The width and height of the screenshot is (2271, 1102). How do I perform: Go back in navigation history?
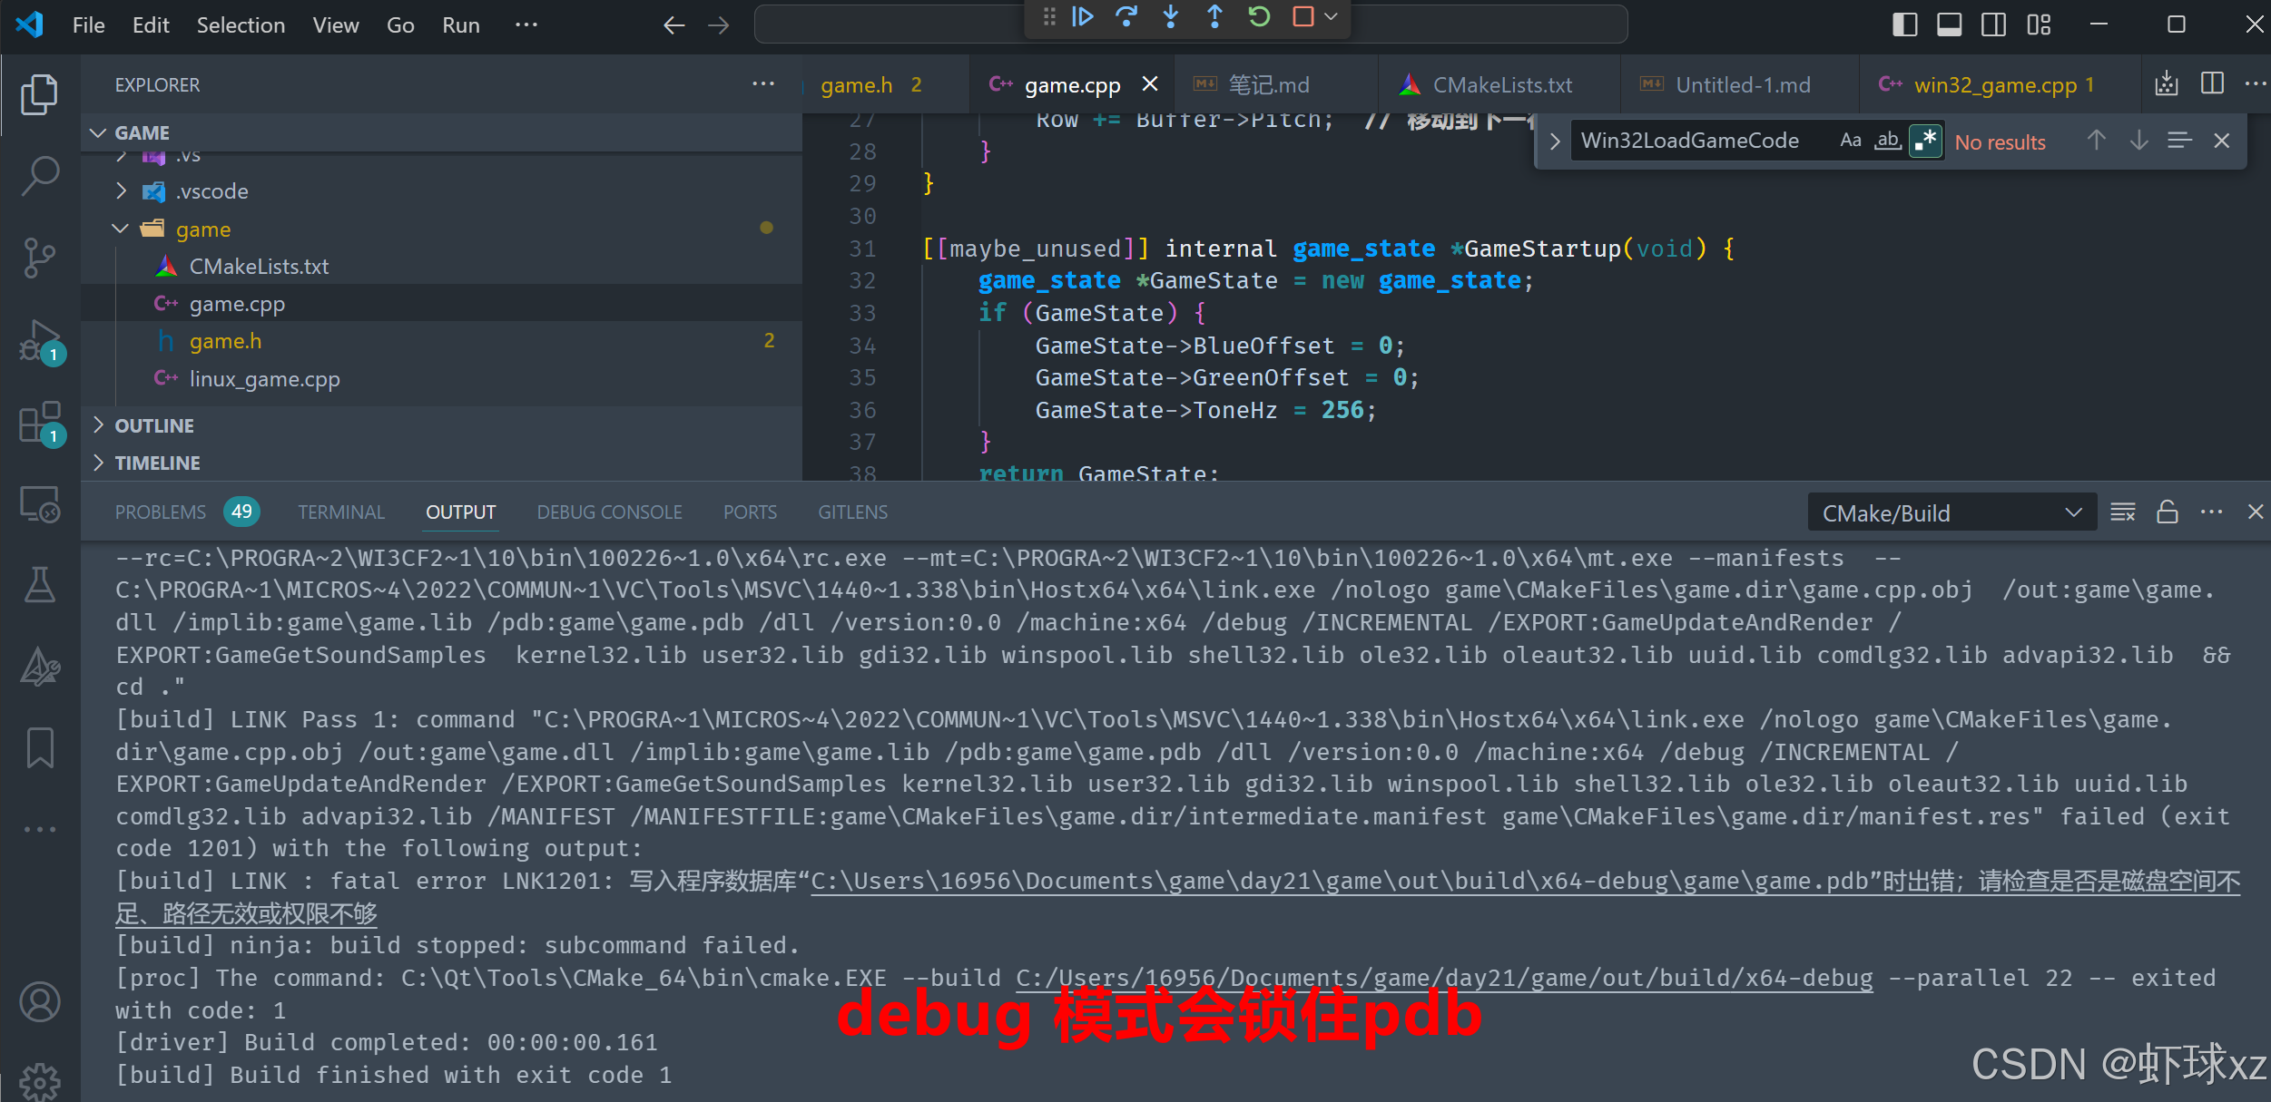click(673, 25)
